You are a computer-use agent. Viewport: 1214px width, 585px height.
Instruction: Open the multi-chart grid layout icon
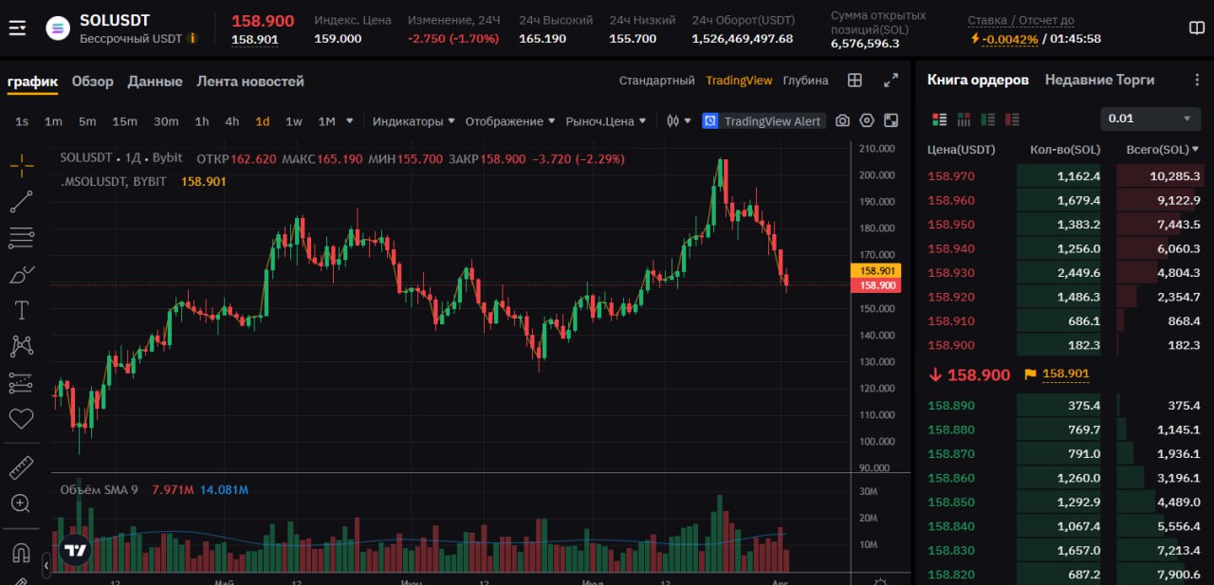855,81
